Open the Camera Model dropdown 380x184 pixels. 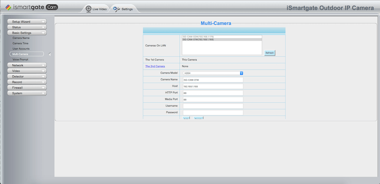tap(213, 73)
